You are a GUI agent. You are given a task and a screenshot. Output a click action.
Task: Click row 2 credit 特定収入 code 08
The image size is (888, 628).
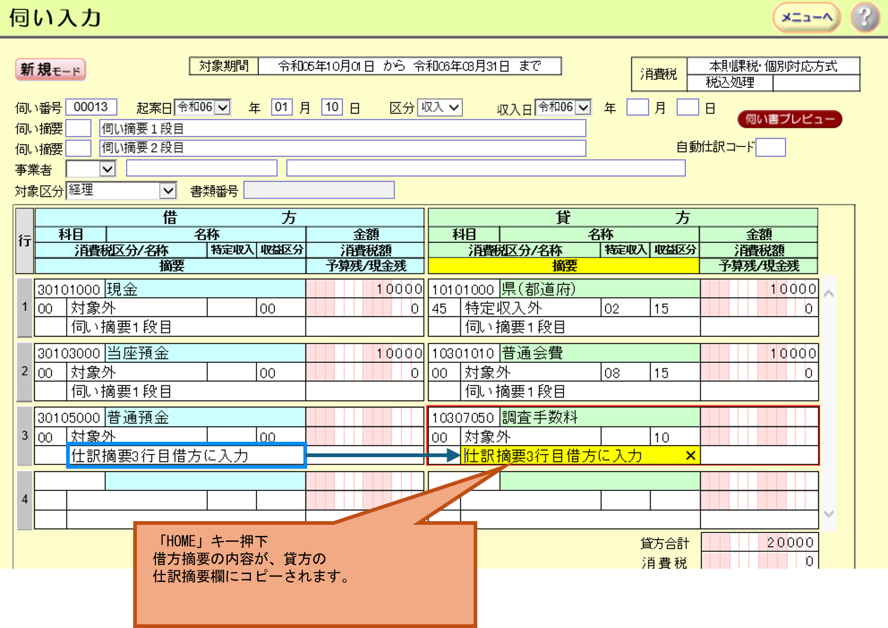click(625, 372)
